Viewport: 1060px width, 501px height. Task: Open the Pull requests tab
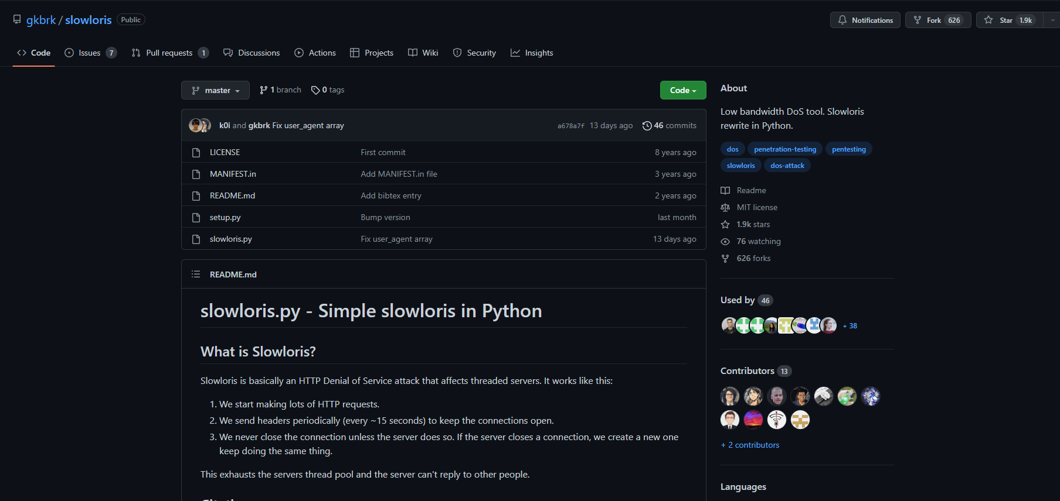point(170,53)
